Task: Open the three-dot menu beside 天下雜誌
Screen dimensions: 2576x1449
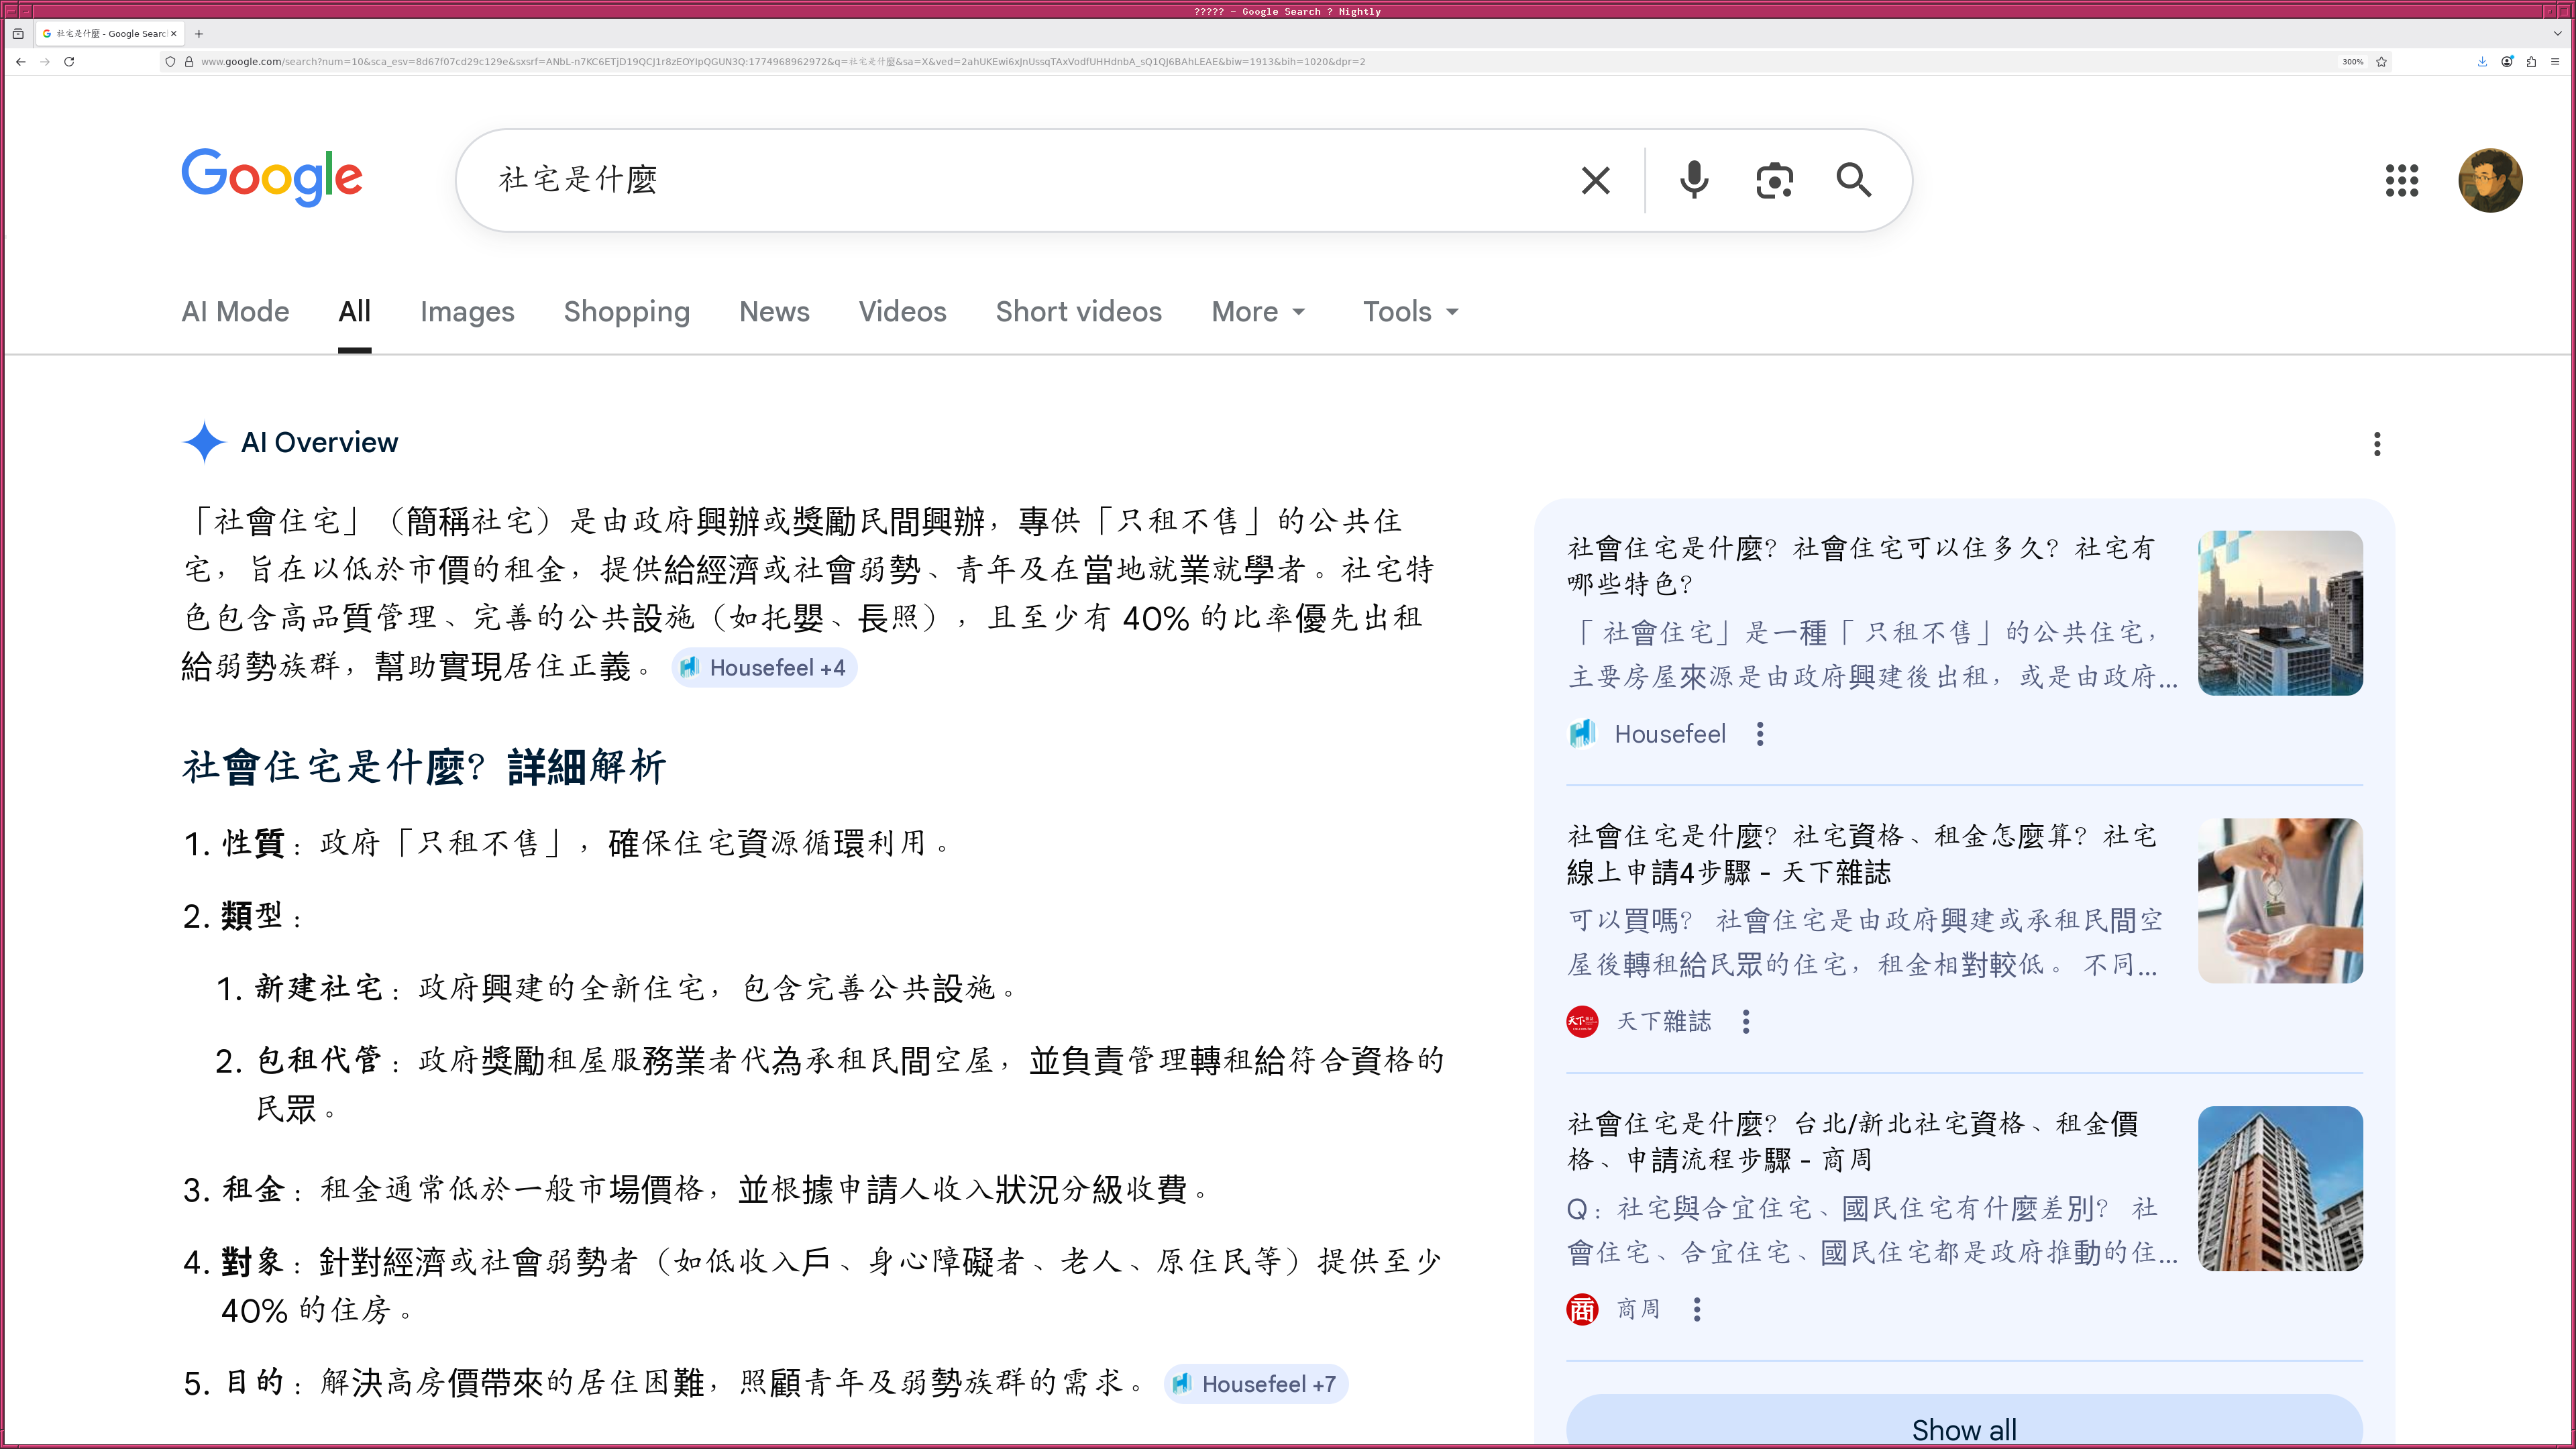Action: (x=1746, y=1021)
